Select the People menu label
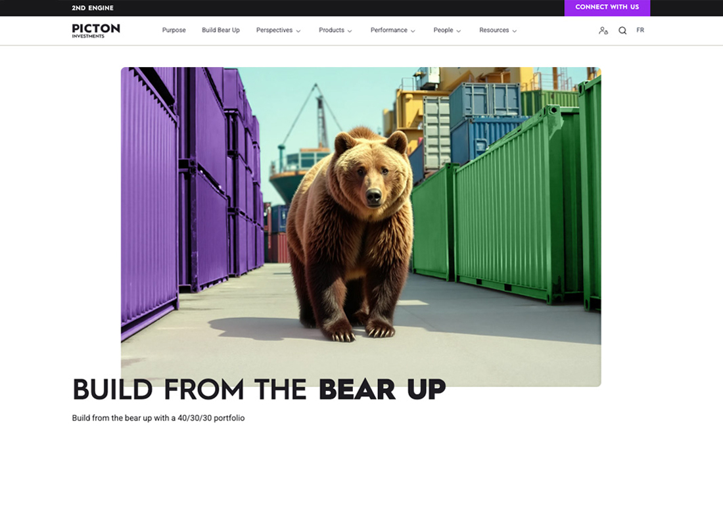 point(443,30)
